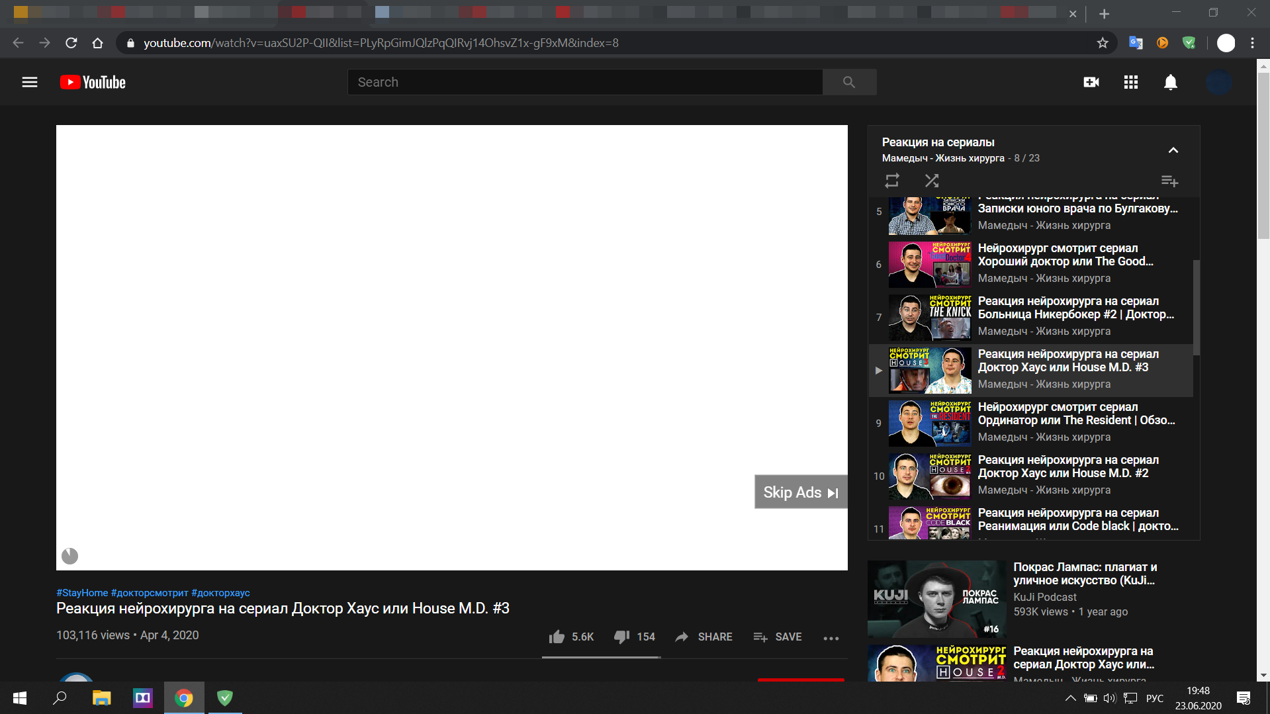Open playlist video 11 Реанимация Code black
The height and width of the screenshot is (714, 1270).
pos(1030,521)
